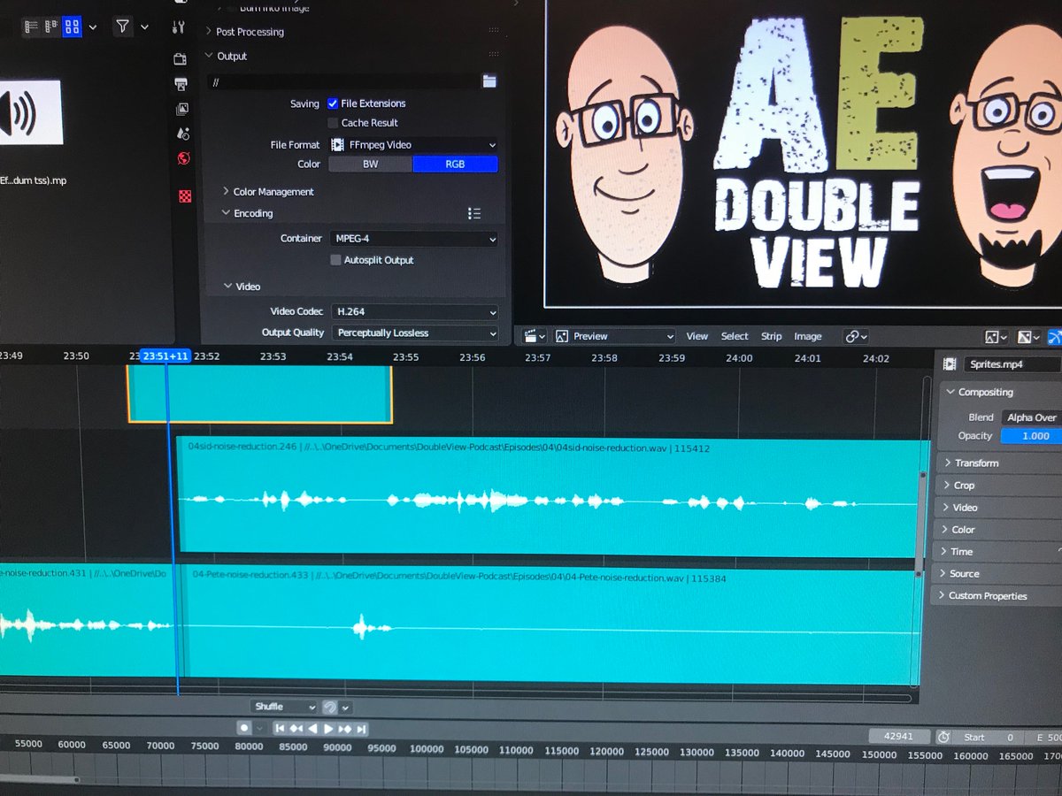The image size is (1062, 796).
Task: Open the Output properties tab
Action: click(181, 85)
